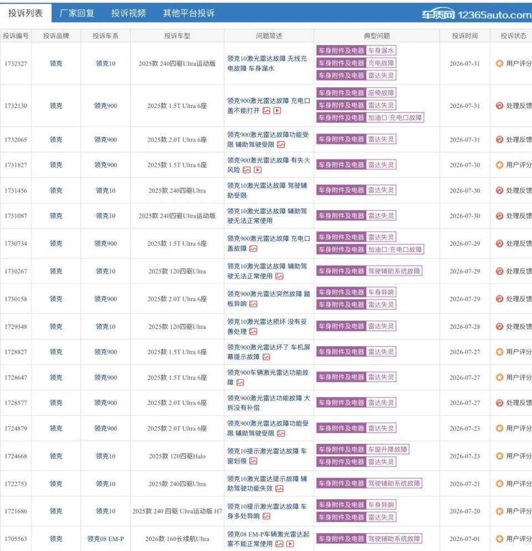The width and height of the screenshot is (532, 551).
Task: Click complaint number 1728577
Action: [x=16, y=403]
